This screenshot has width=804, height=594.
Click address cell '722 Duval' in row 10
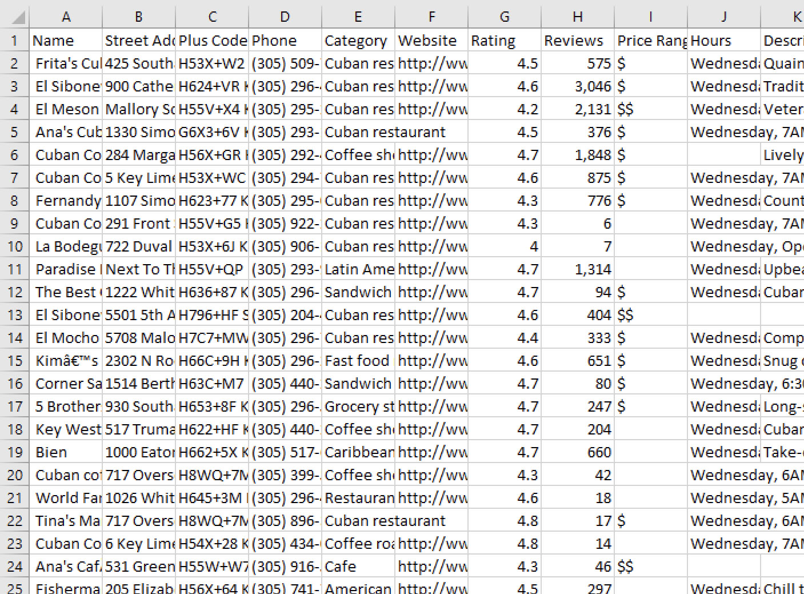click(x=139, y=246)
